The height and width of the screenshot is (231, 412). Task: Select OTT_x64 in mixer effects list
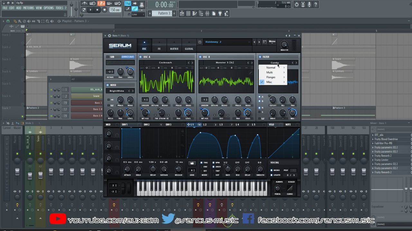point(379,135)
